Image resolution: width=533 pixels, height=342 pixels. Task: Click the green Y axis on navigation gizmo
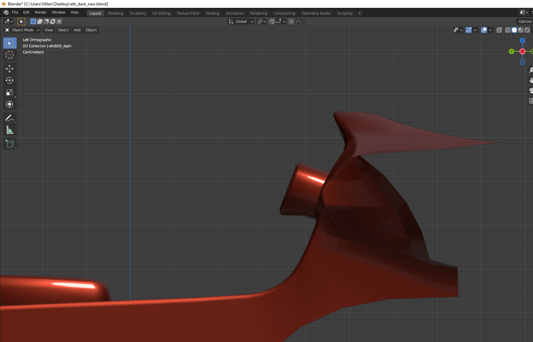pyautogui.click(x=512, y=51)
